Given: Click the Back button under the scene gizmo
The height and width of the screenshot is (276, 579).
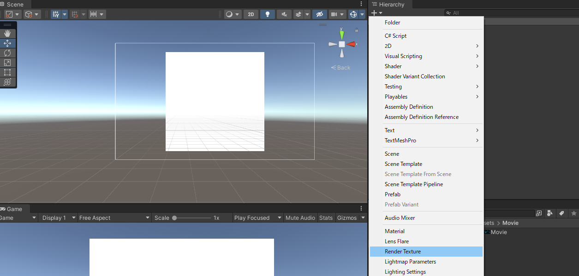Looking at the screenshot, I should [340, 67].
